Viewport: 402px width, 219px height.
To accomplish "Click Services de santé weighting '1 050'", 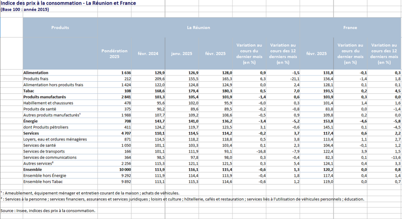I will [126, 145].
